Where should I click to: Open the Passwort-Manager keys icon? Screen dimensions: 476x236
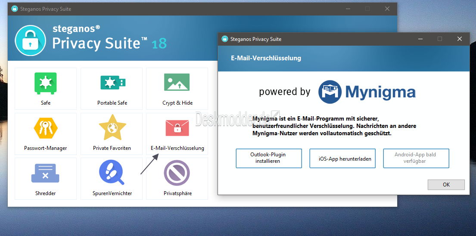click(x=46, y=128)
